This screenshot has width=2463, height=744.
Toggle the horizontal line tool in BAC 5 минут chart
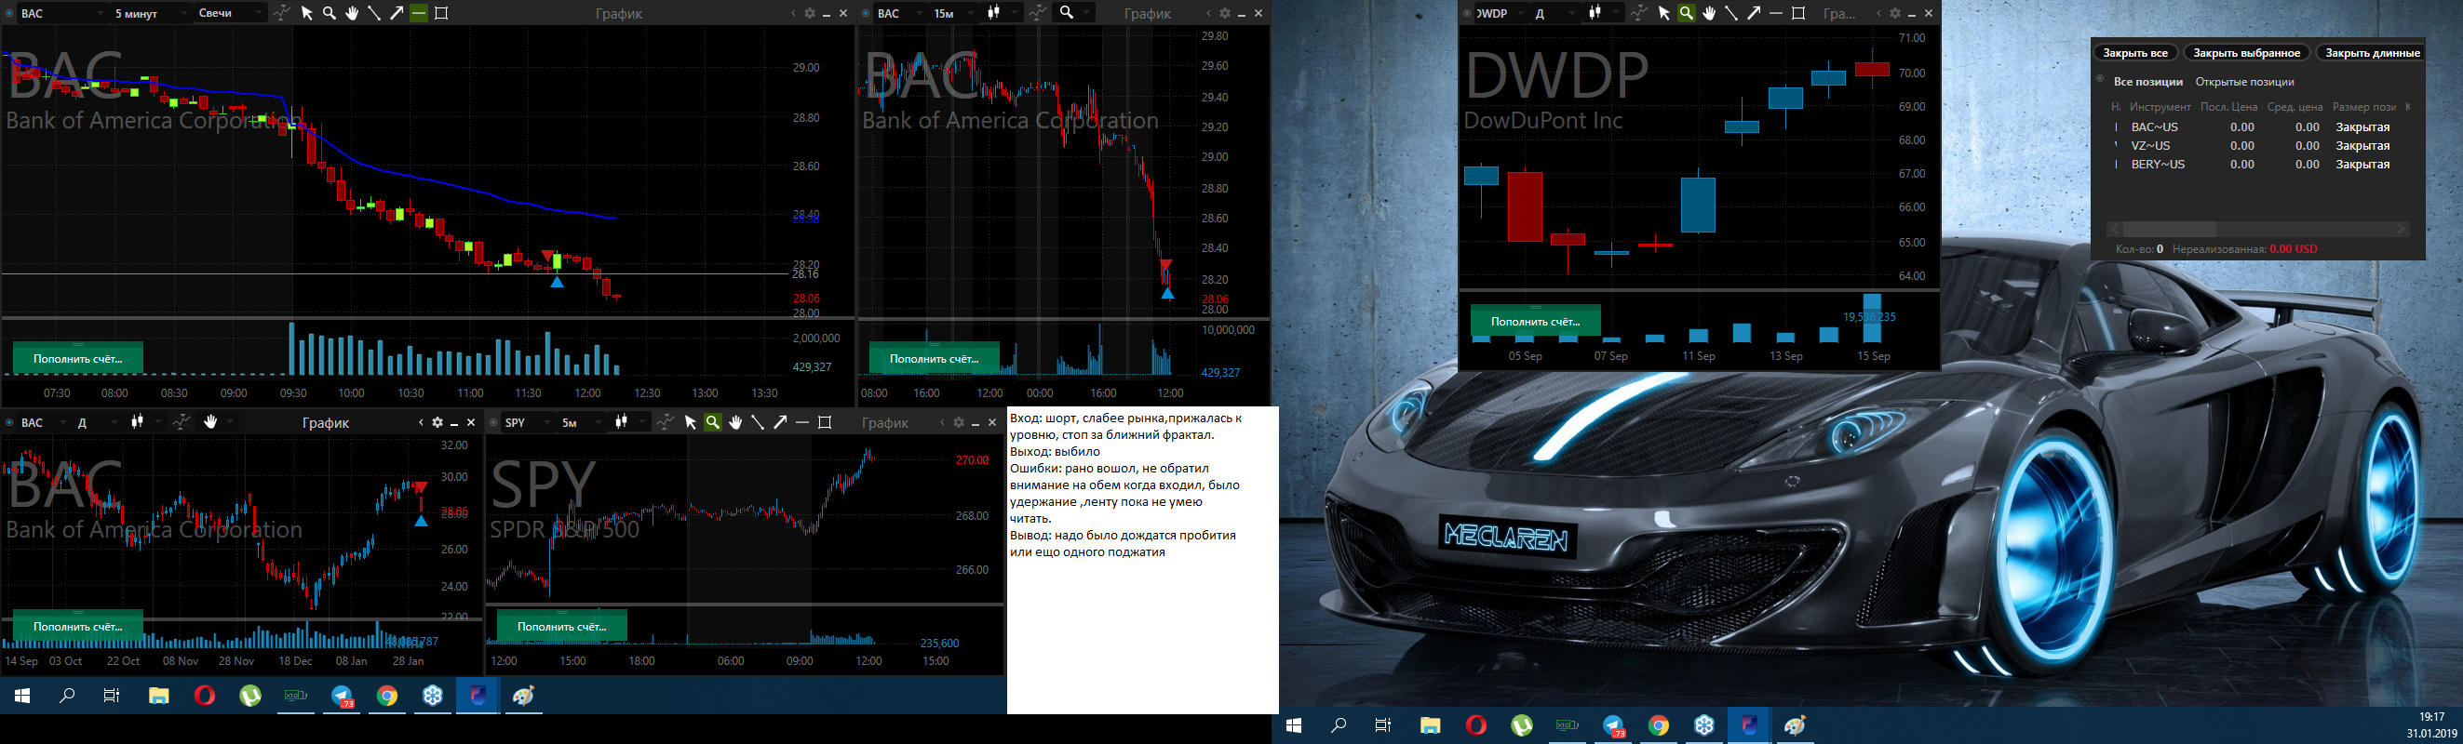click(x=419, y=13)
